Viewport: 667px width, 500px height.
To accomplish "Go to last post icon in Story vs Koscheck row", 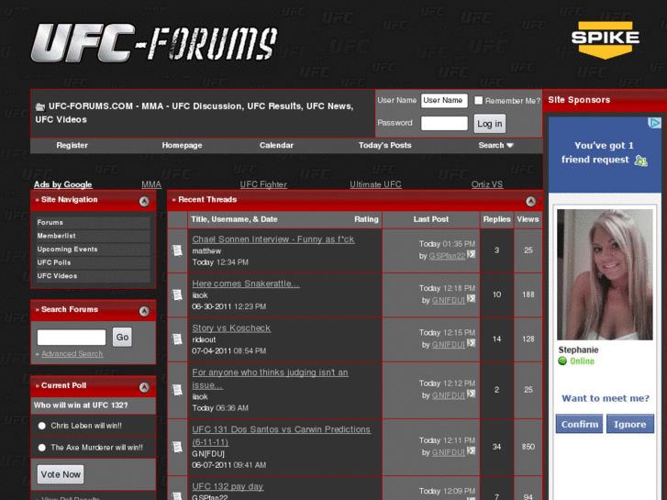I will 471,343.
